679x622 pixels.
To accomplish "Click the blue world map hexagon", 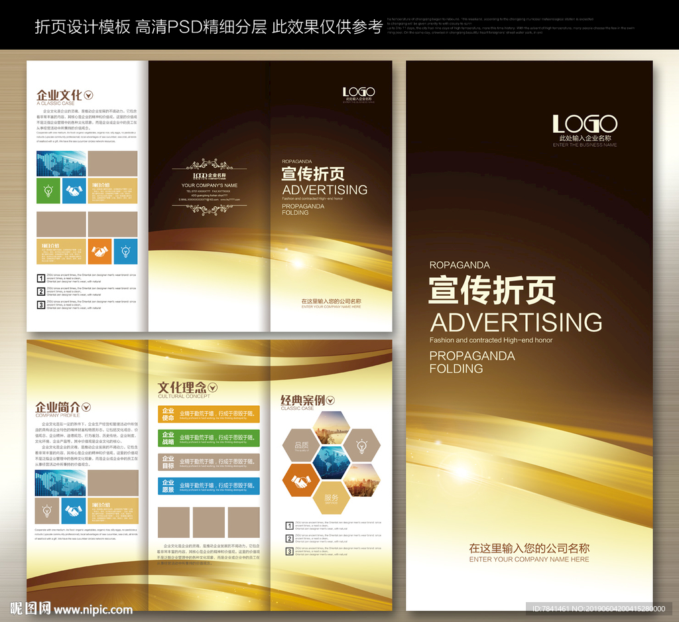I will (x=332, y=463).
